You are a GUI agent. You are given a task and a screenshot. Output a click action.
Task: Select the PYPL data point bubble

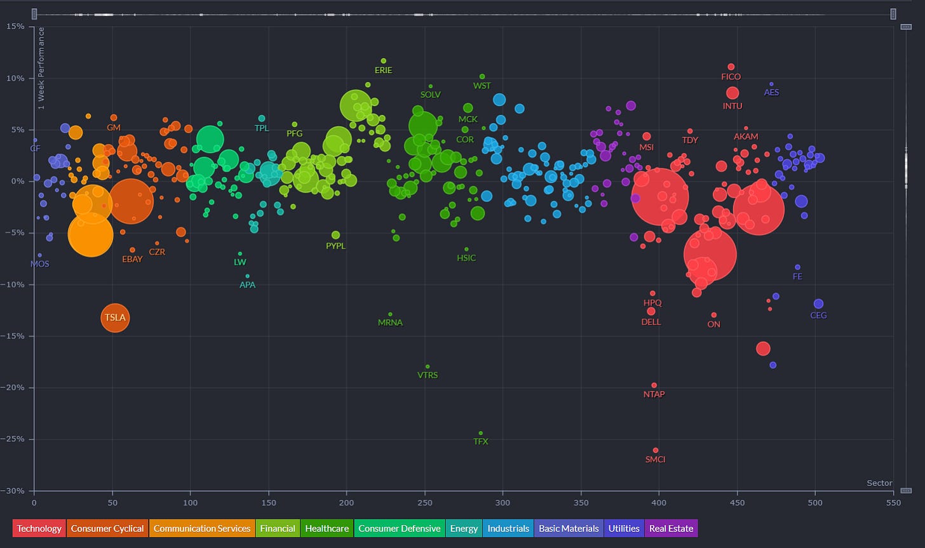pyautogui.click(x=335, y=235)
